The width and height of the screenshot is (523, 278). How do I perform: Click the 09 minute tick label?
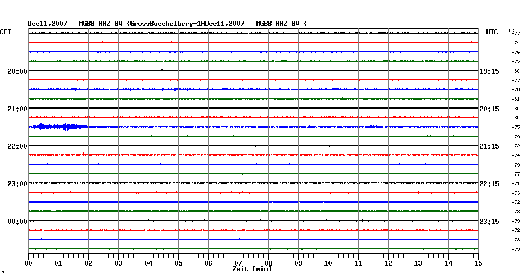coord(298,263)
